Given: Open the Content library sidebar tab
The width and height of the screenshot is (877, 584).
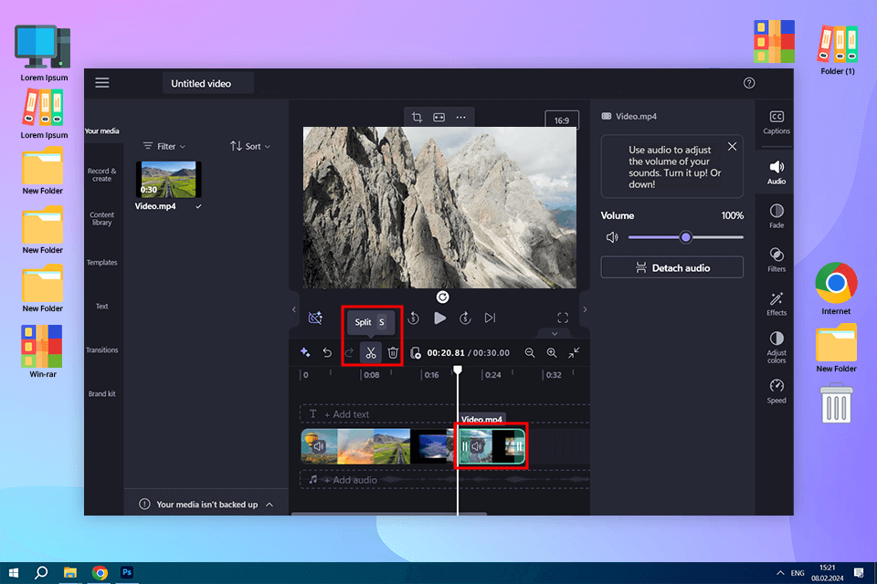Looking at the screenshot, I should (x=101, y=218).
